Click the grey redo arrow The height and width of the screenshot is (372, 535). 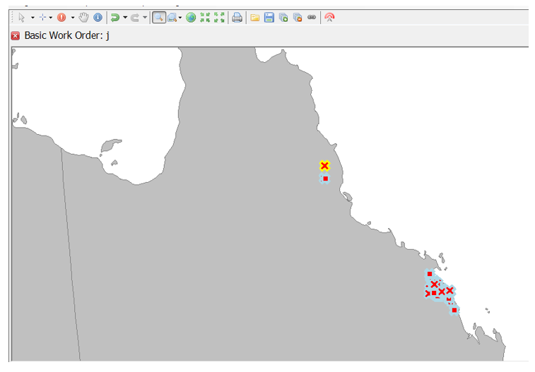[x=134, y=18]
